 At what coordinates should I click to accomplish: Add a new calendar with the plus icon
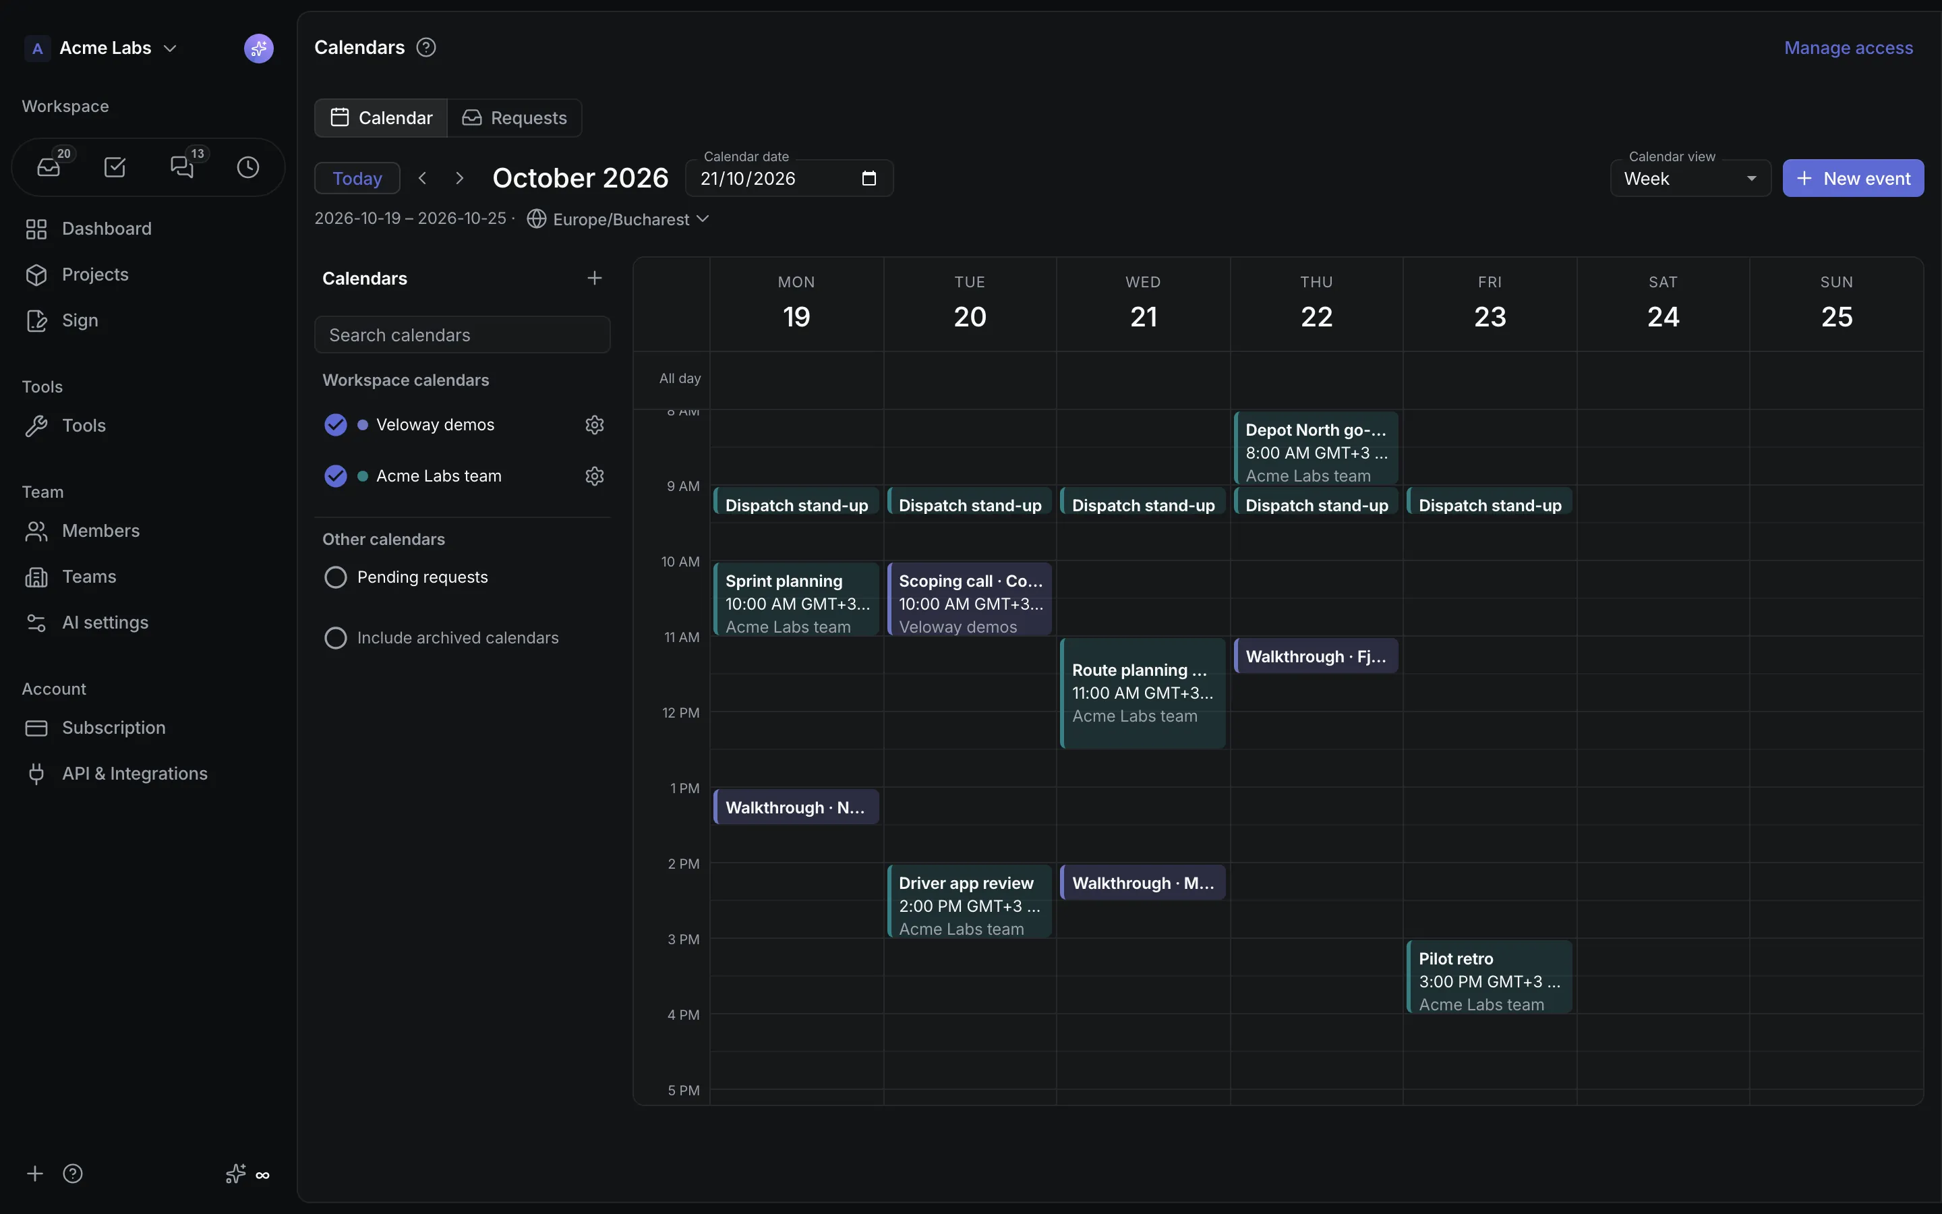tap(595, 278)
